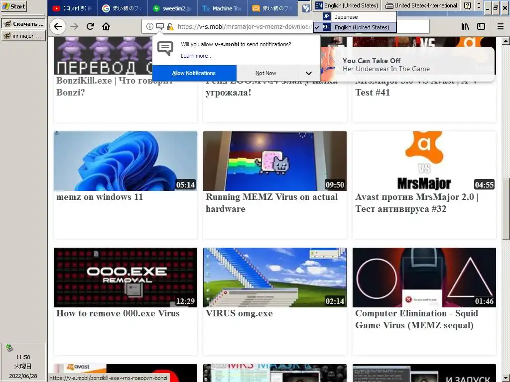Screen dimensions: 510x382
Task: Click the language bar help icon
Action: (467, 5)
